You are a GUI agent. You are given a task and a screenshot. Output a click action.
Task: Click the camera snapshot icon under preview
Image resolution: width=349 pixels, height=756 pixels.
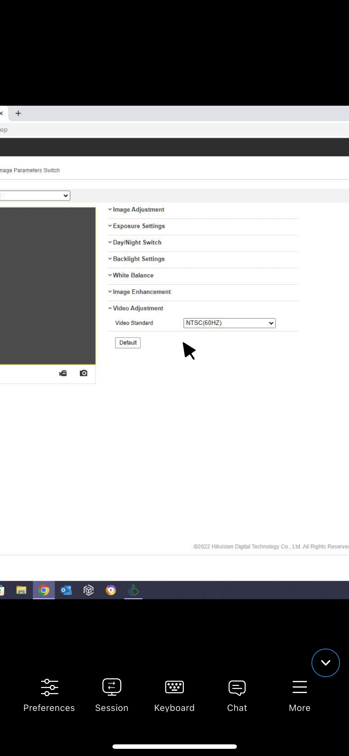click(84, 373)
